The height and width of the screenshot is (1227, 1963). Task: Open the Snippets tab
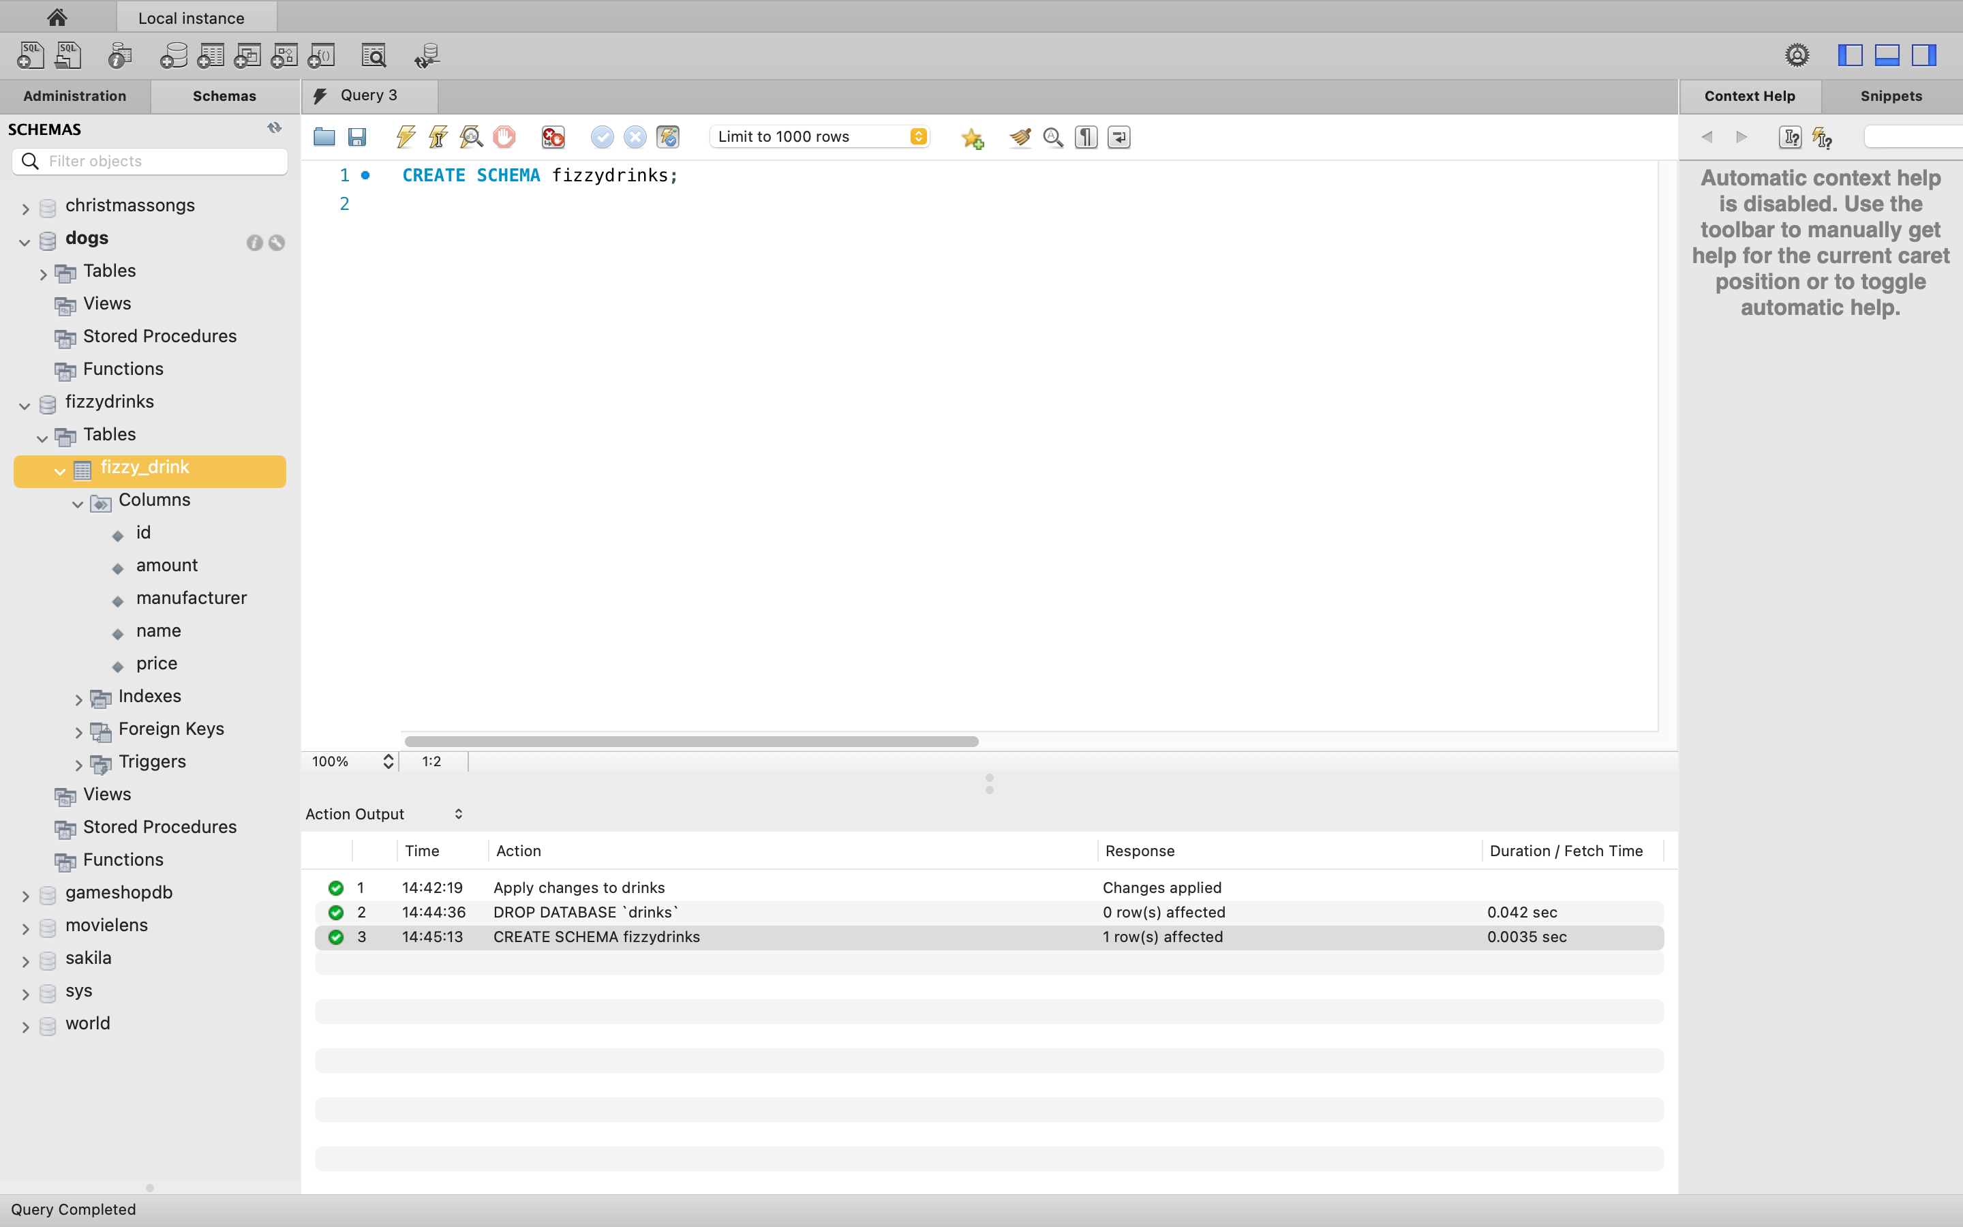(x=1890, y=95)
